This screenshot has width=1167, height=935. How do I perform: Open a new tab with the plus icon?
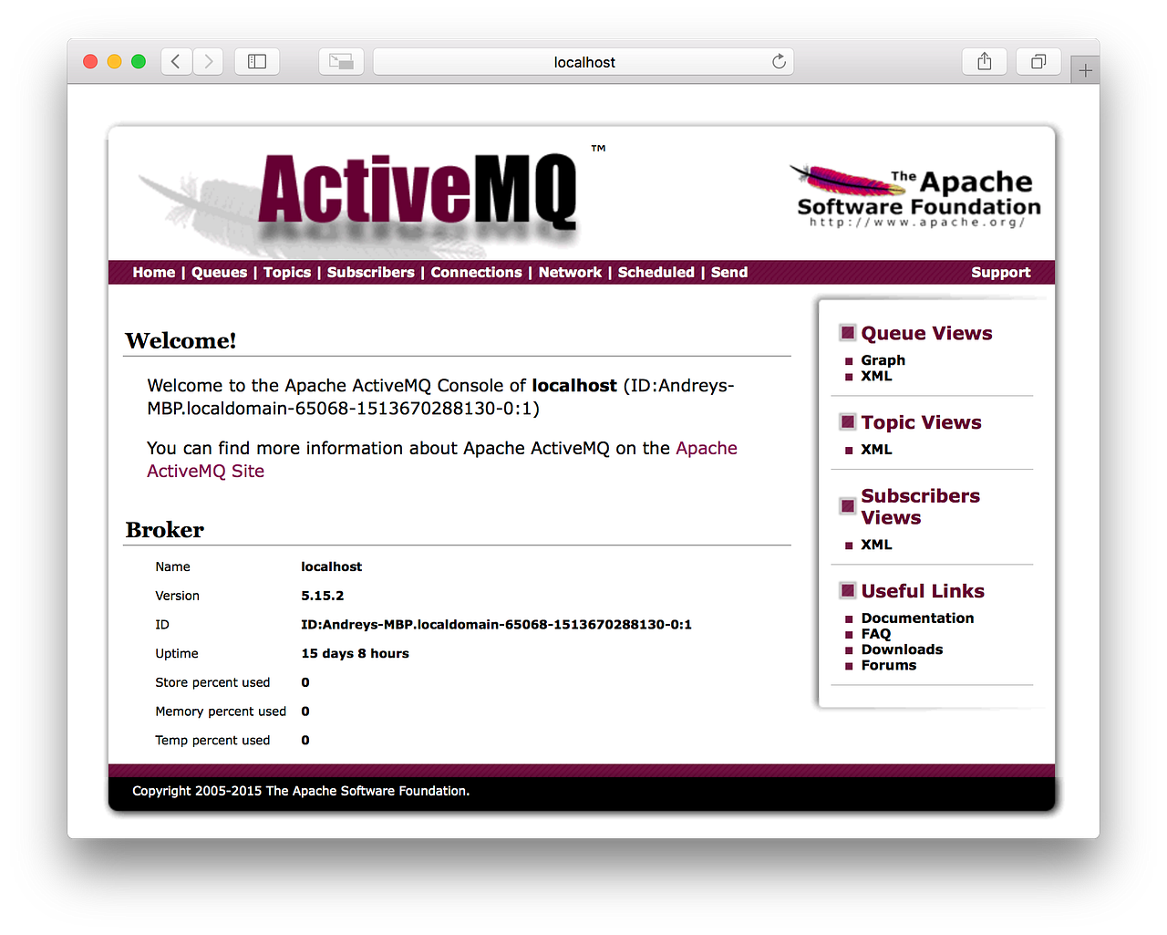(x=1084, y=68)
